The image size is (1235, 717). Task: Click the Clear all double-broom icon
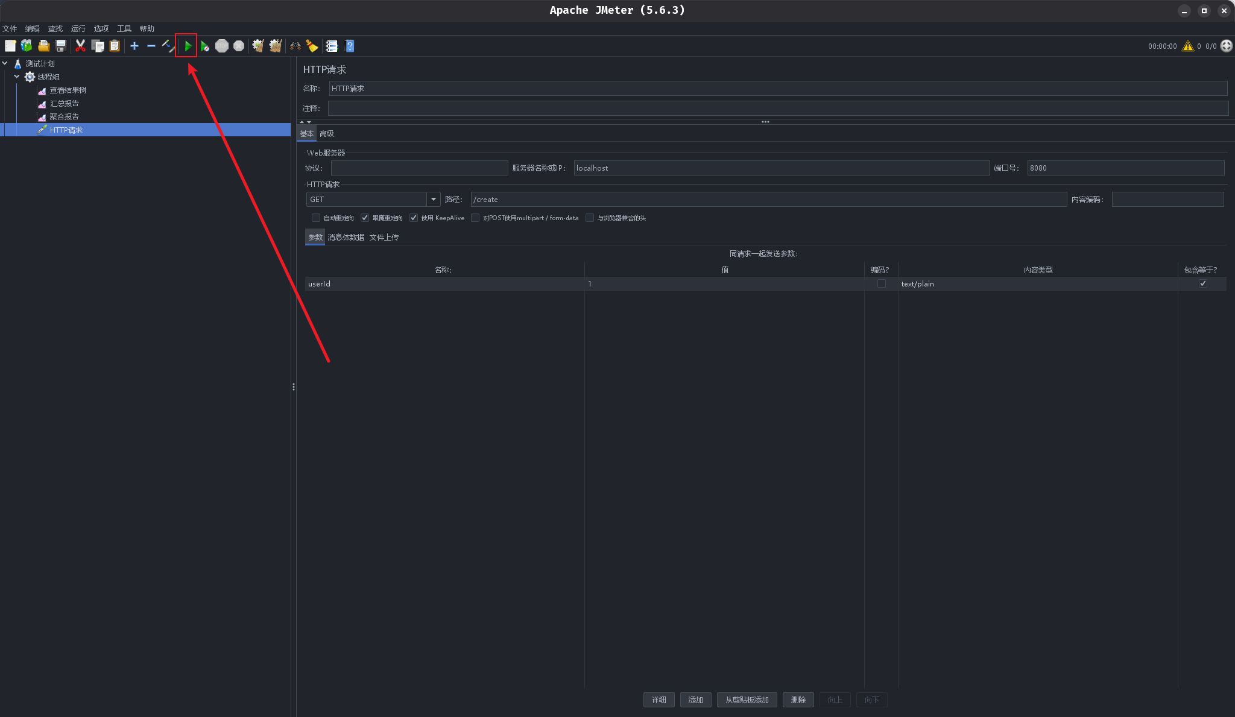point(276,46)
